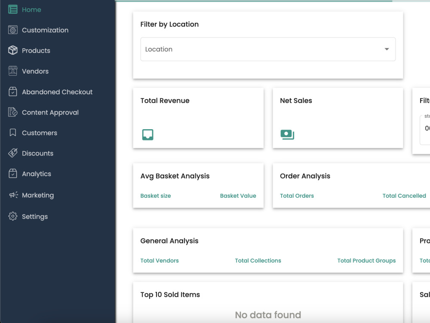Click the Filter by Location heading
The height and width of the screenshot is (323, 430).
[169, 24]
